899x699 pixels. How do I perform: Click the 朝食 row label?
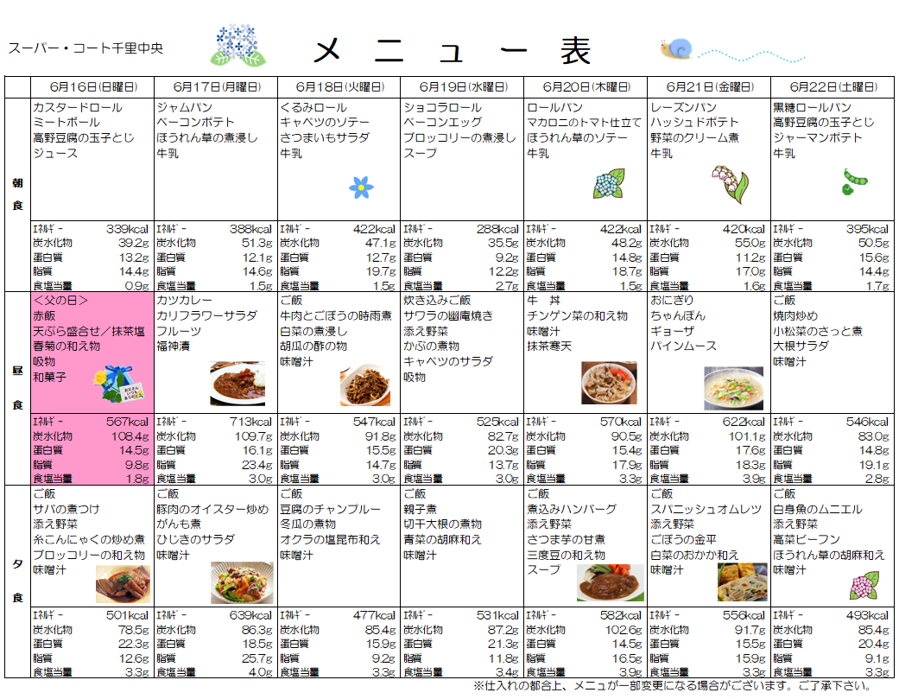coord(17,194)
